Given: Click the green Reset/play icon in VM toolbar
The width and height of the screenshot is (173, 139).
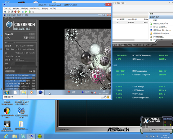Looking at the screenshot, I should (x=26, y=12).
